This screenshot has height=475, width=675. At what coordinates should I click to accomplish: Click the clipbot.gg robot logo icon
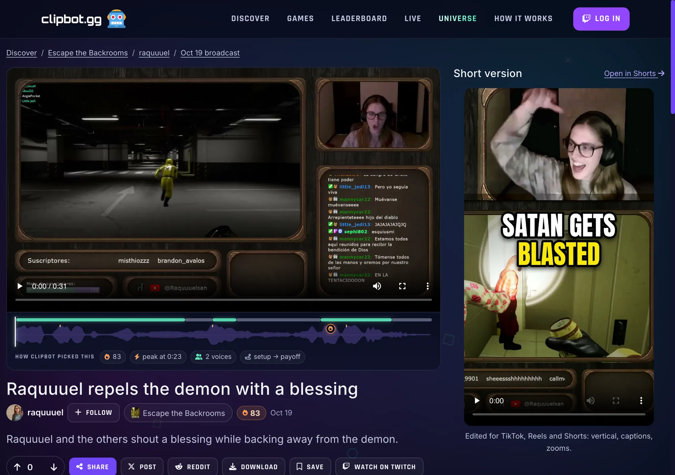[x=116, y=19]
